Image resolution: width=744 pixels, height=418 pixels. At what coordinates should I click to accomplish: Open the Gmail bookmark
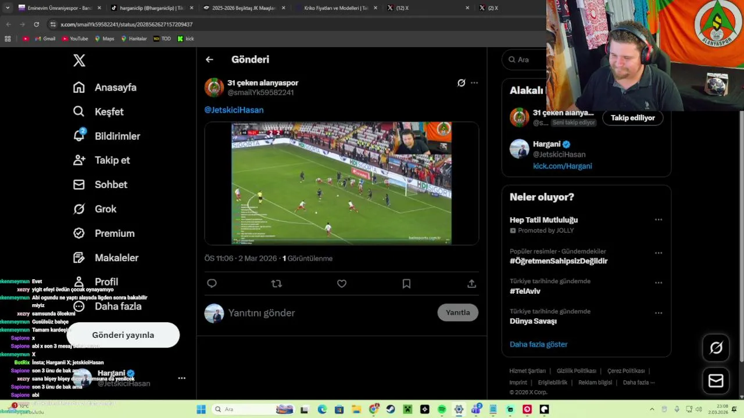pyautogui.click(x=45, y=39)
